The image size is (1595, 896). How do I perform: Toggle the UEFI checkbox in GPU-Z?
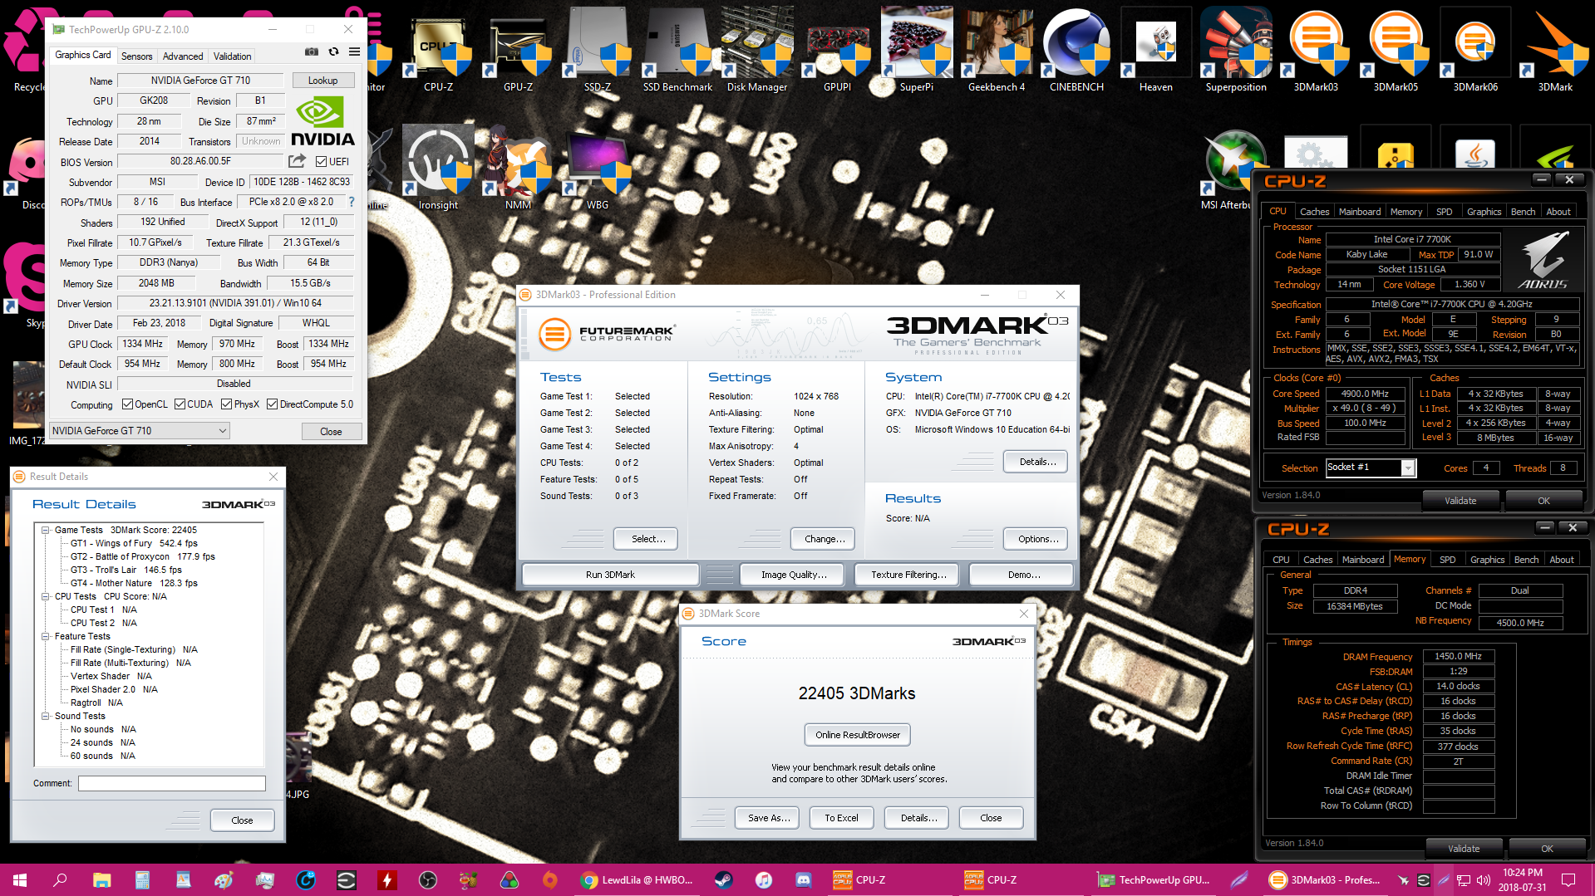point(322,162)
